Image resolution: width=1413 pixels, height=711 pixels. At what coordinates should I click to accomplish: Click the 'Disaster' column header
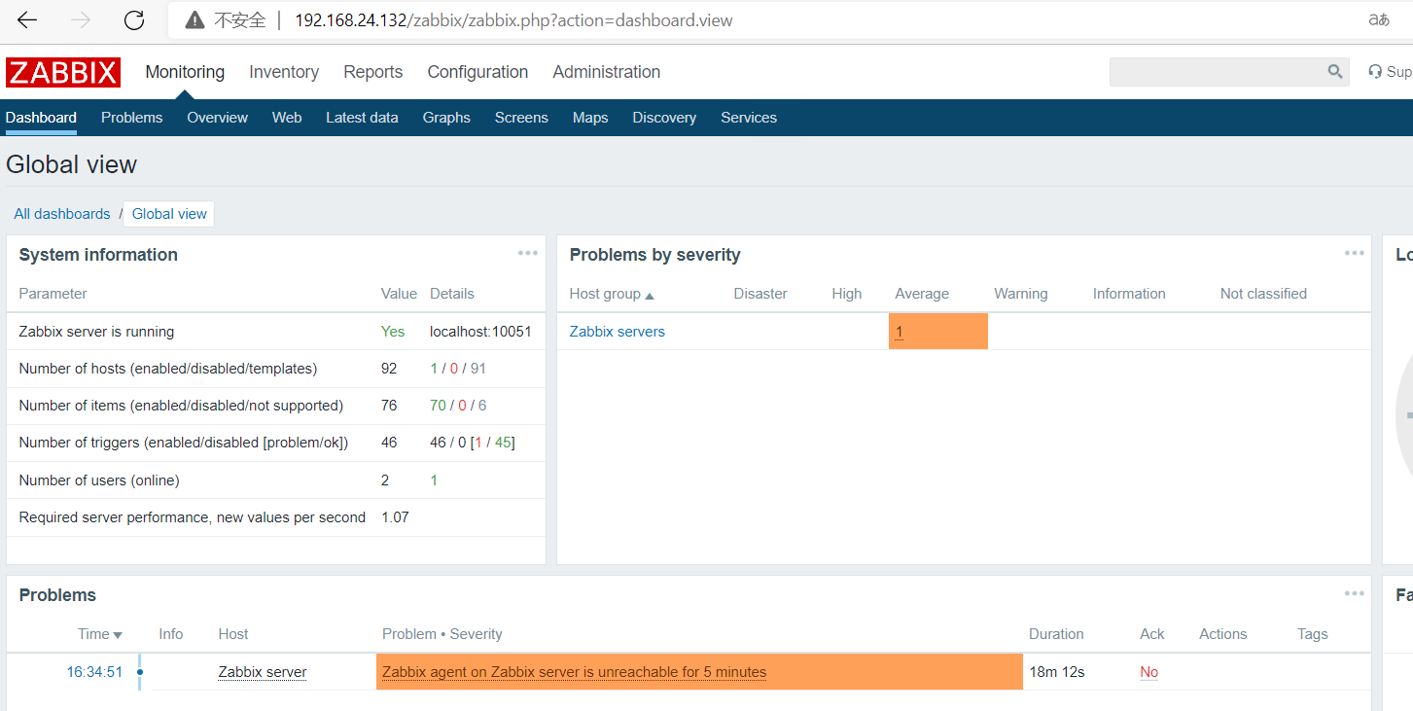coord(760,294)
